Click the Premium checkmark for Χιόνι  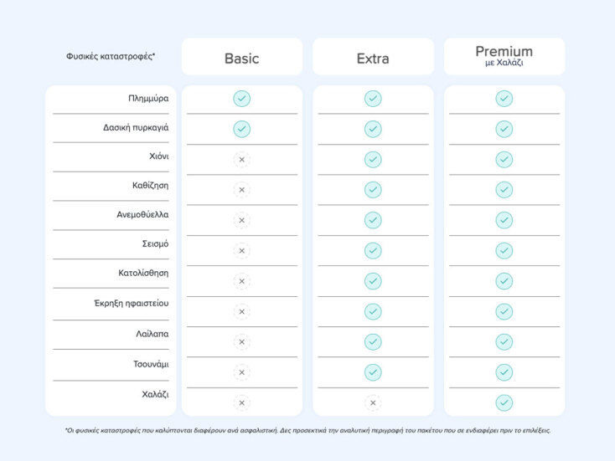click(x=504, y=160)
